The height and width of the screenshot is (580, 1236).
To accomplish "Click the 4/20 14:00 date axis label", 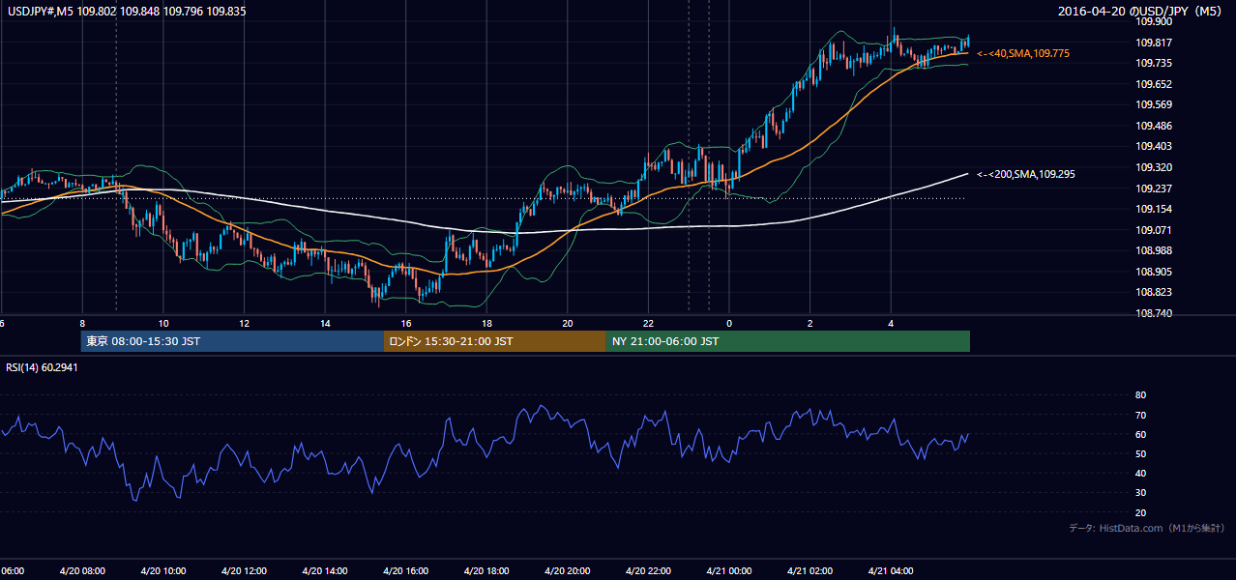I will coord(325,570).
